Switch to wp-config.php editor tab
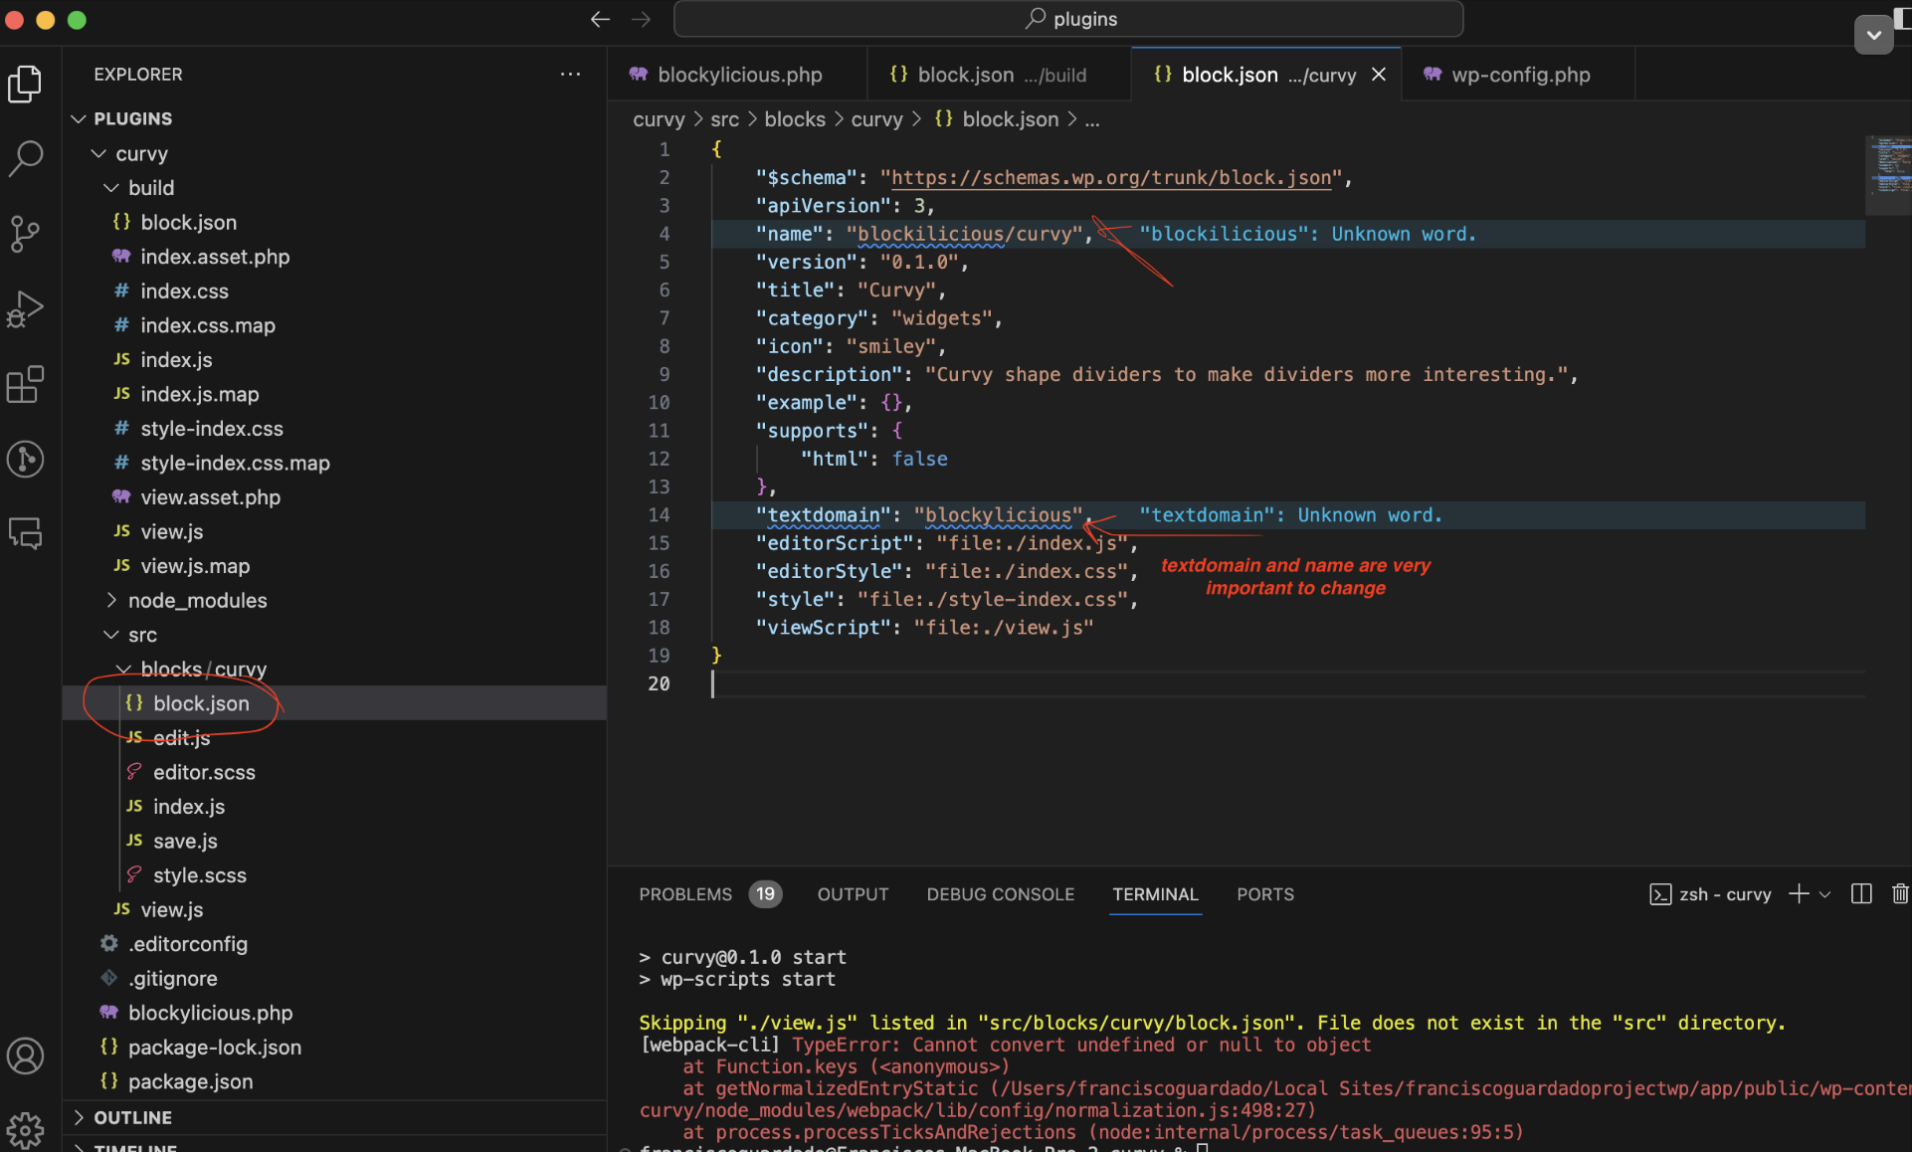This screenshot has height=1152, width=1912. (1518, 75)
